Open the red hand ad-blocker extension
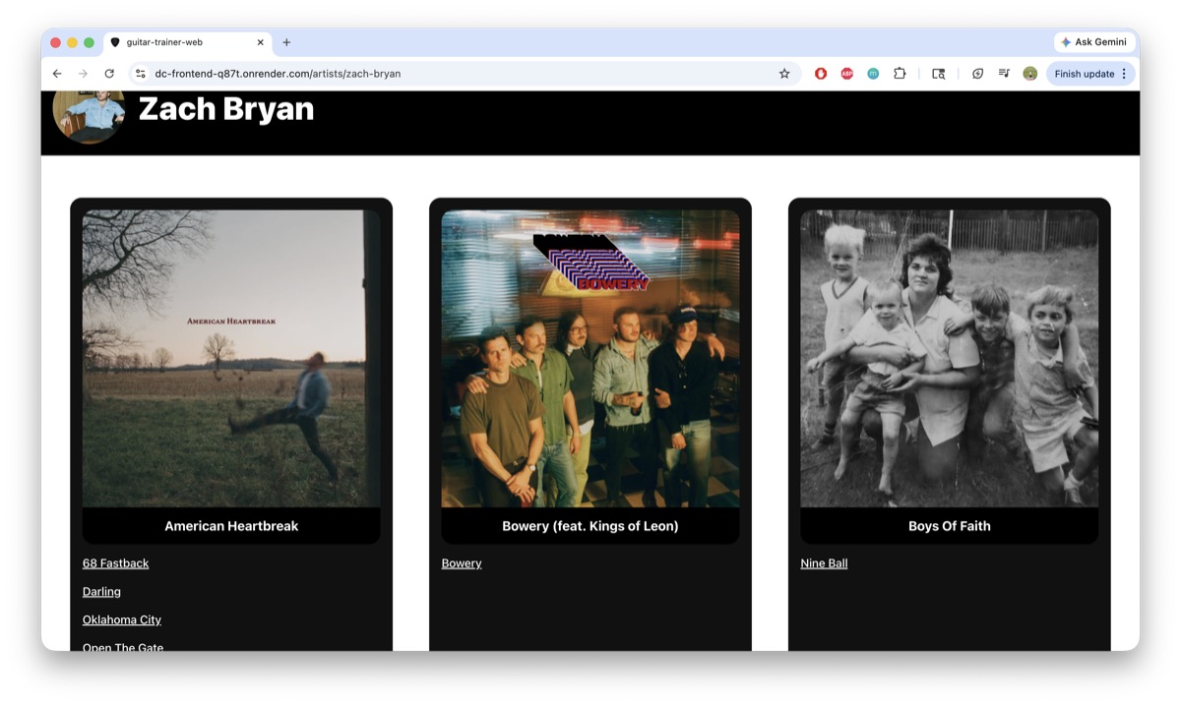Image resolution: width=1181 pixels, height=705 pixels. point(821,74)
